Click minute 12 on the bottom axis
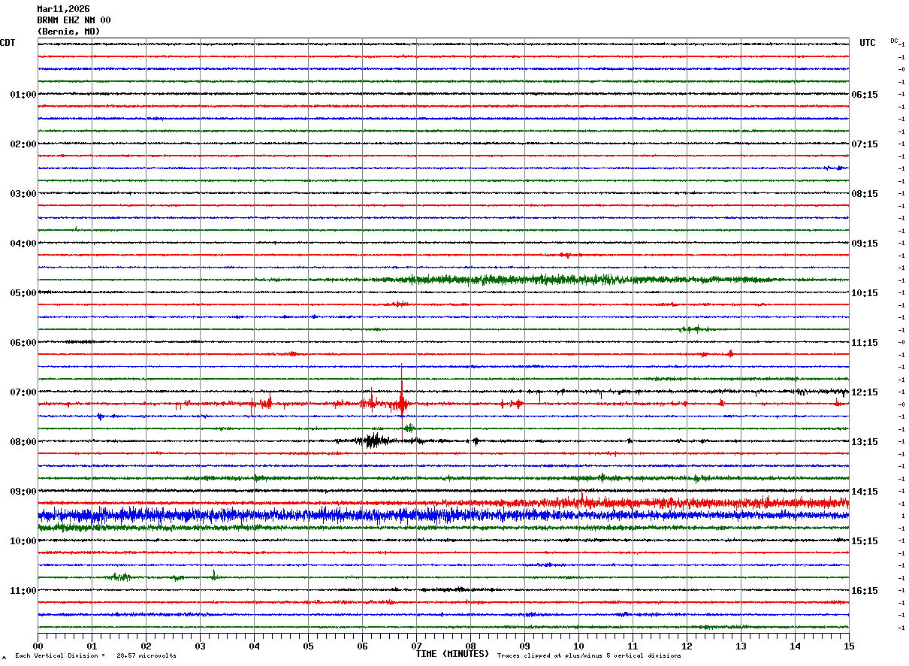Screen dimensions: 909x666 click(x=687, y=646)
